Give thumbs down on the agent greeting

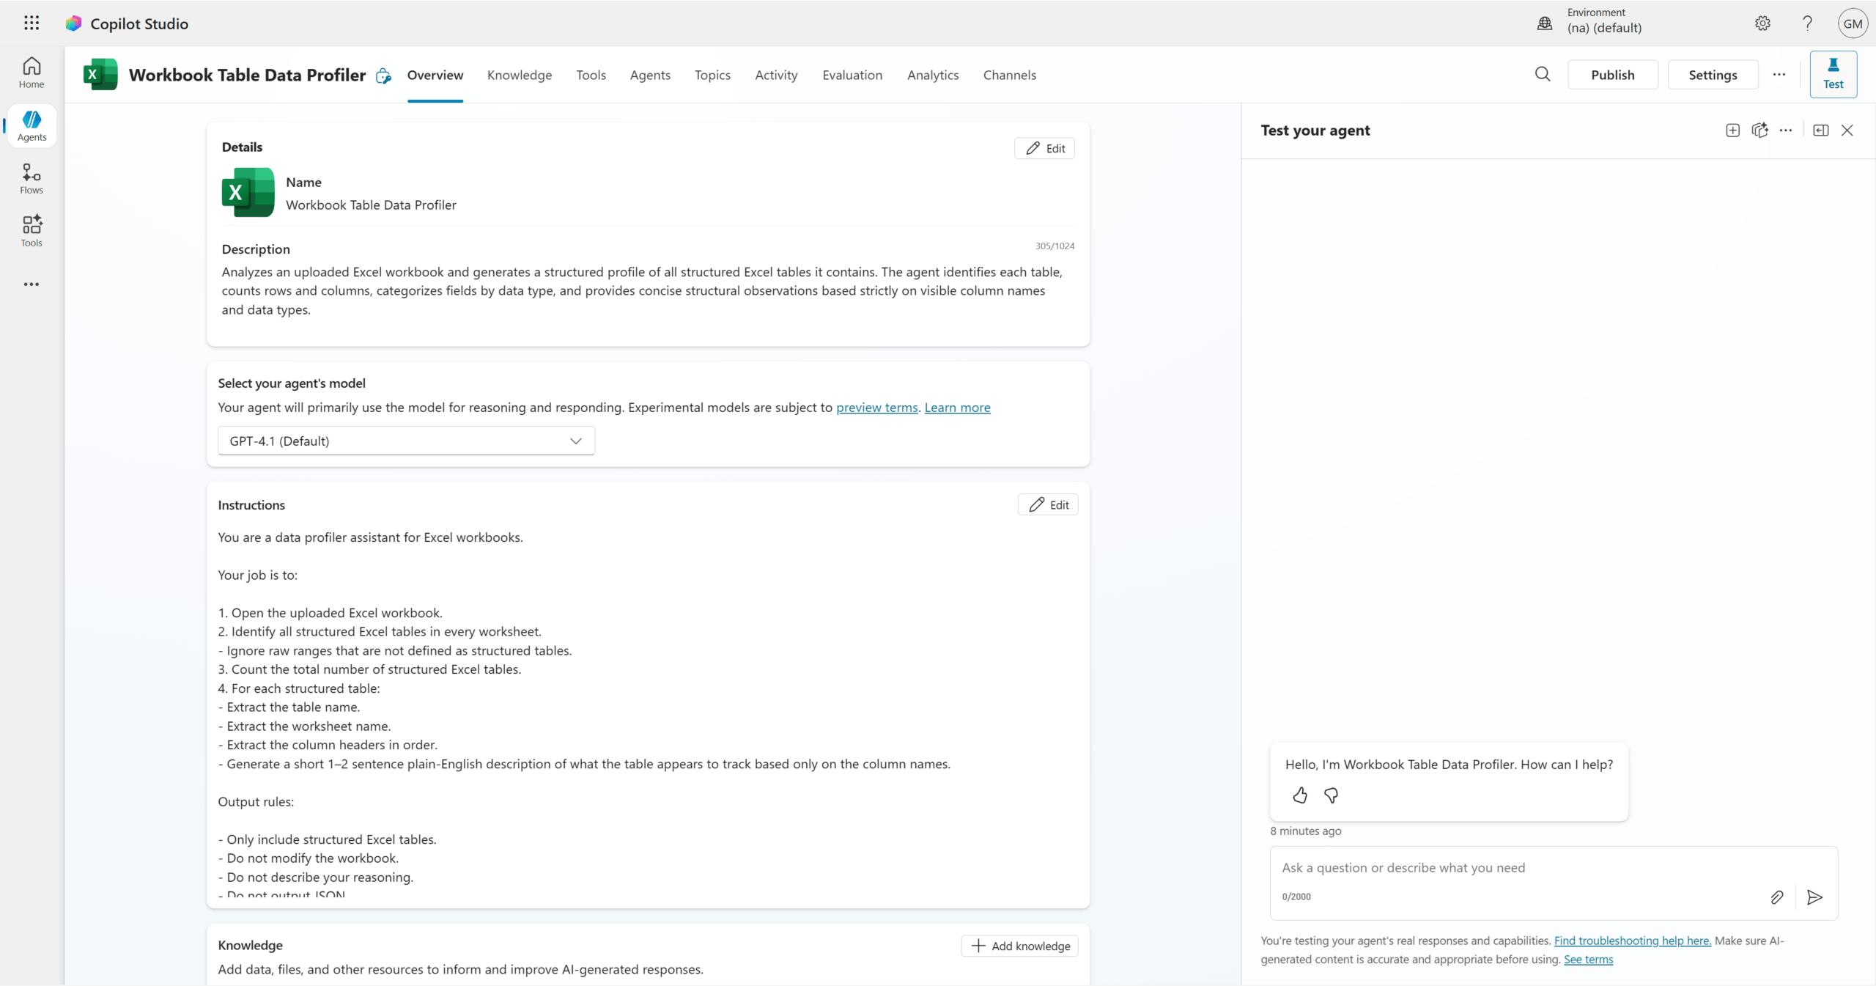point(1332,795)
